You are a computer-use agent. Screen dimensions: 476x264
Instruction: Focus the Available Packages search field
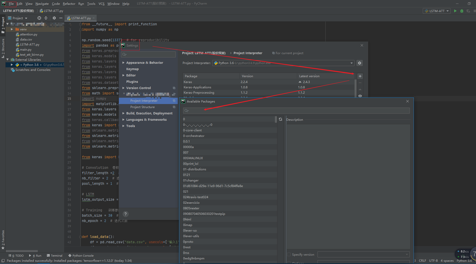tap(296, 111)
